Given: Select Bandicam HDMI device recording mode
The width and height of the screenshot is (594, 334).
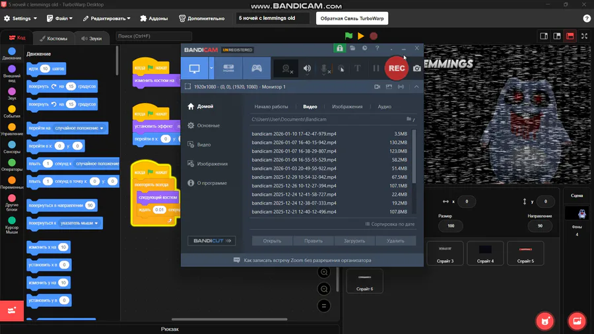Looking at the screenshot, I should [228, 69].
